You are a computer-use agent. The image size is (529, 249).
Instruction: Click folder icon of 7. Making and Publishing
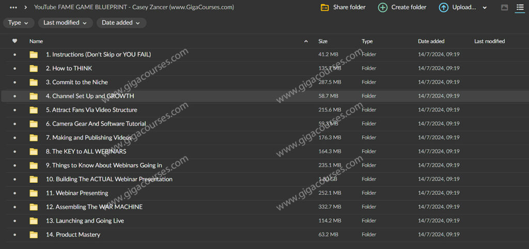tap(34, 137)
